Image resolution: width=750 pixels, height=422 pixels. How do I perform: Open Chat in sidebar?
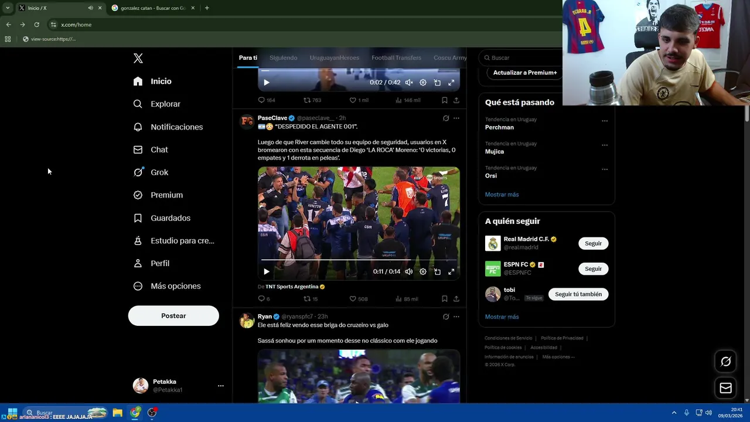click(x=151, y=149)
